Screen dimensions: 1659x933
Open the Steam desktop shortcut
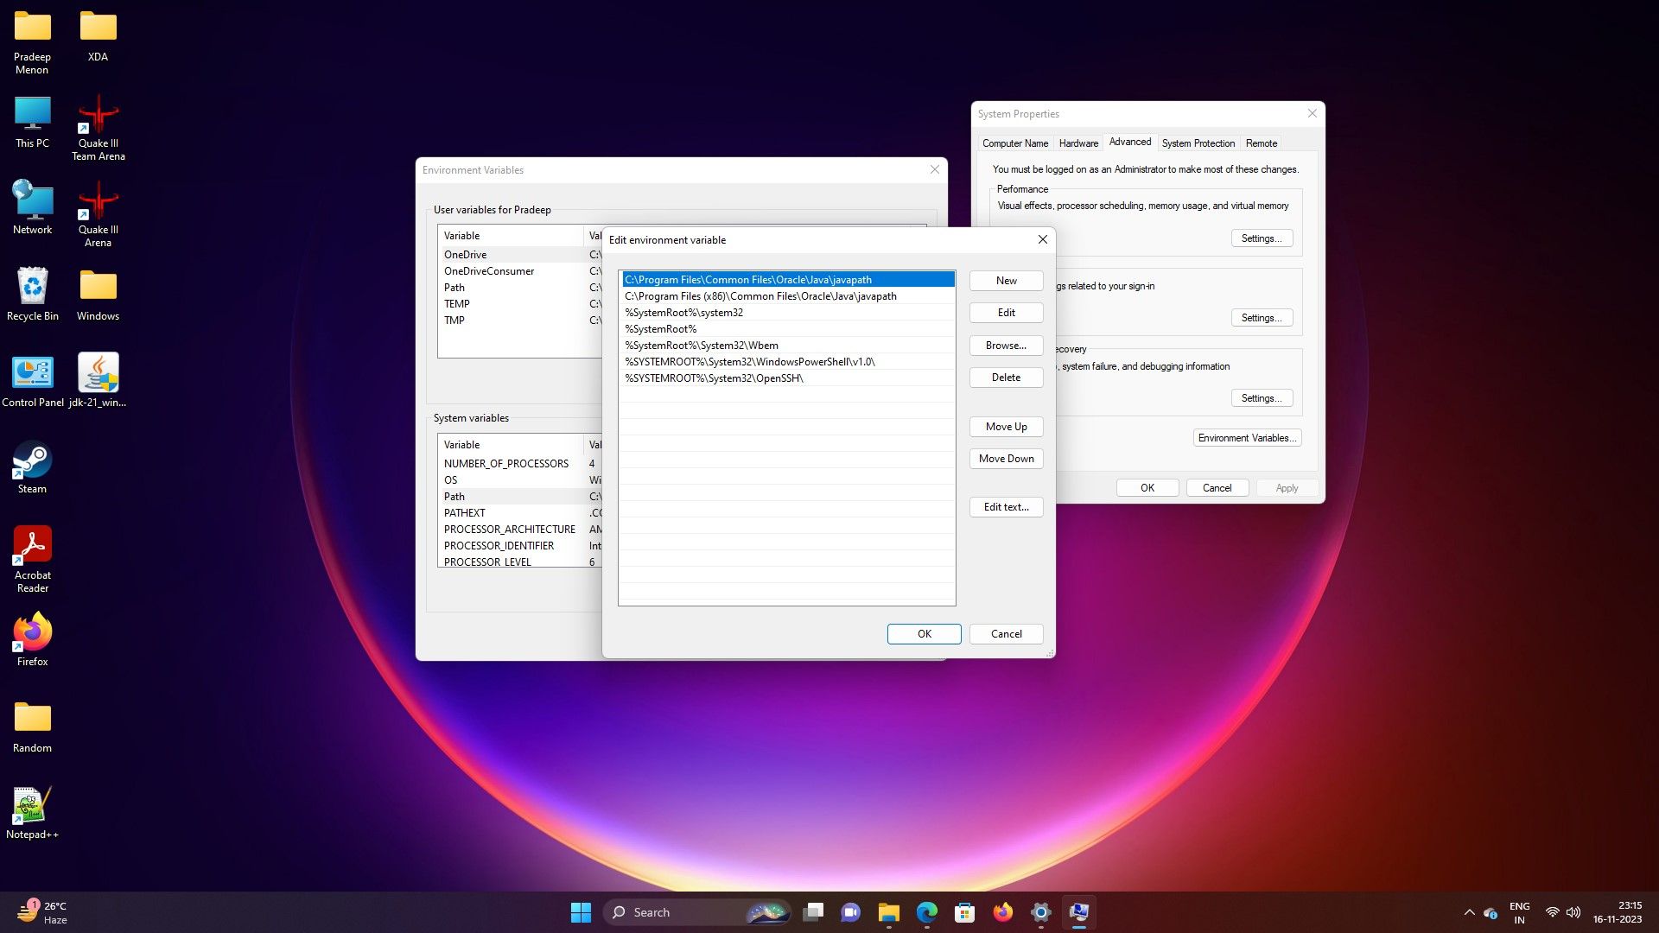point(32,461)
